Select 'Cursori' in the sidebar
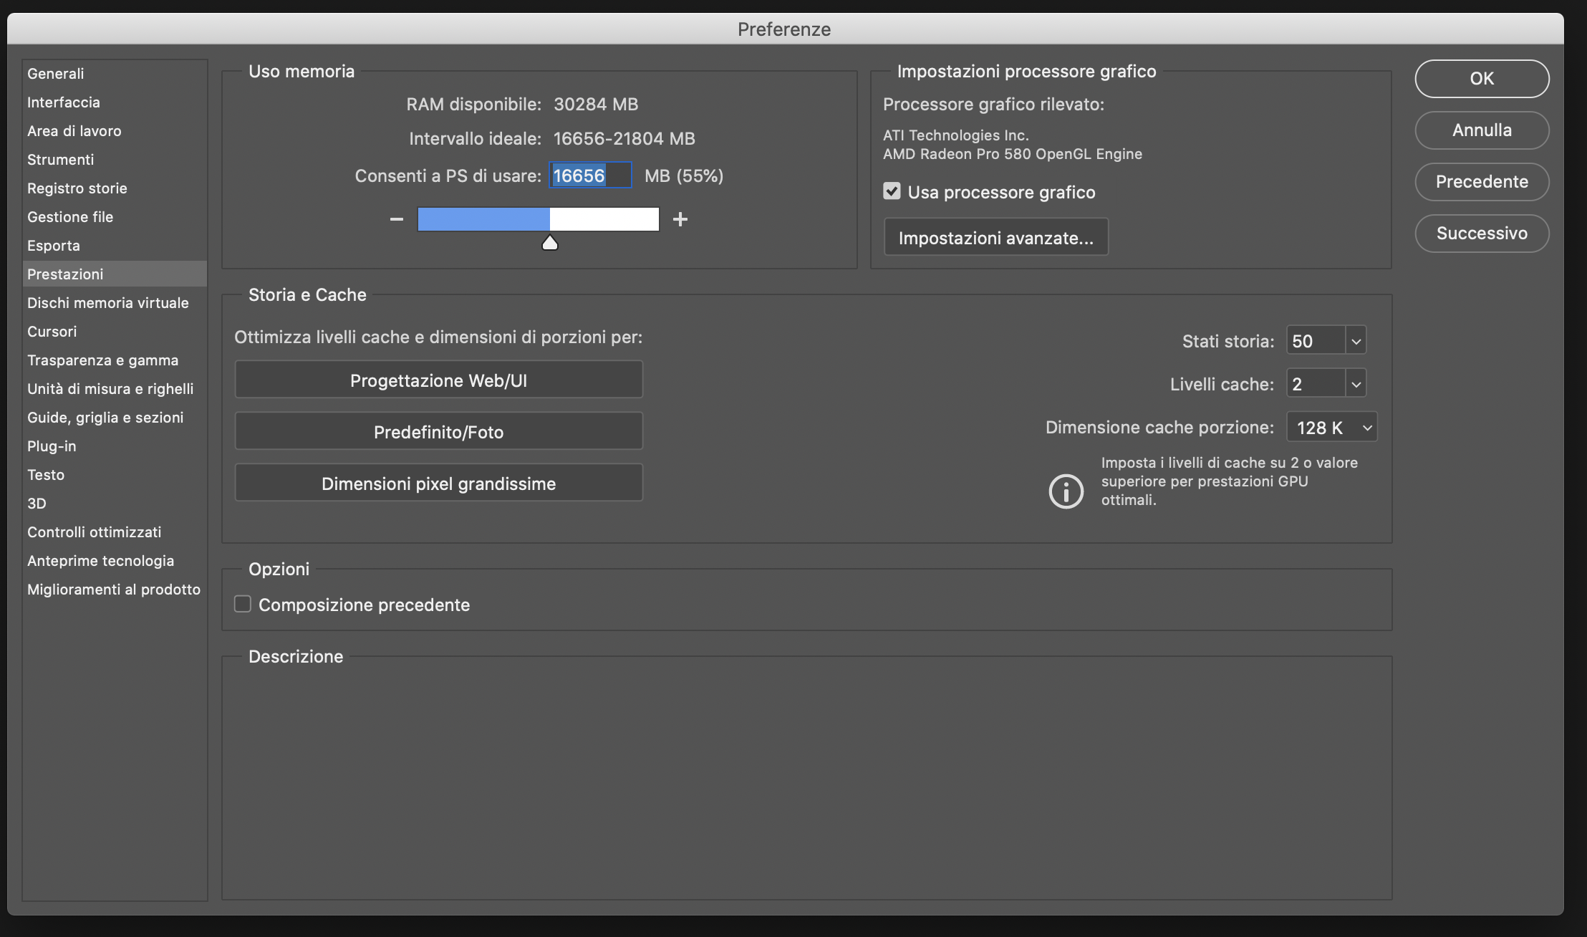The height and width of the screenshot is (937, 1587). 52,331
